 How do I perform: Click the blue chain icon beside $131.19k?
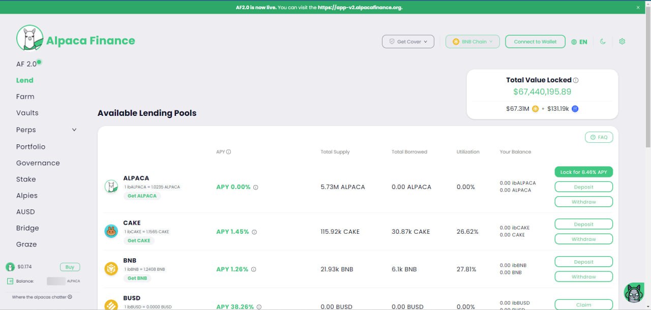tap(575, 109)
